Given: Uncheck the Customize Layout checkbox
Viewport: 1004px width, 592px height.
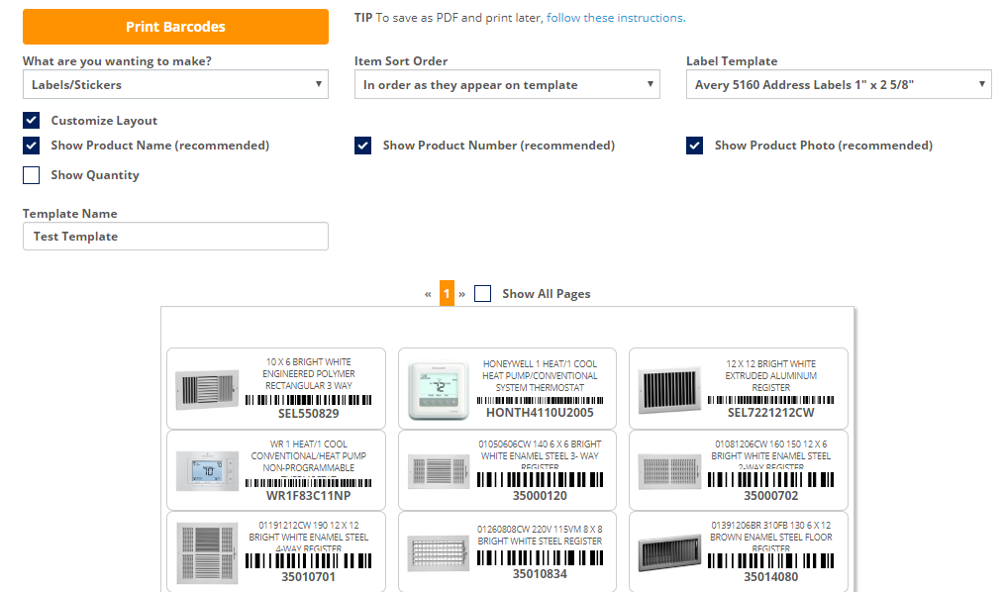Looking at the screenshot, I should tap(31, 121).
